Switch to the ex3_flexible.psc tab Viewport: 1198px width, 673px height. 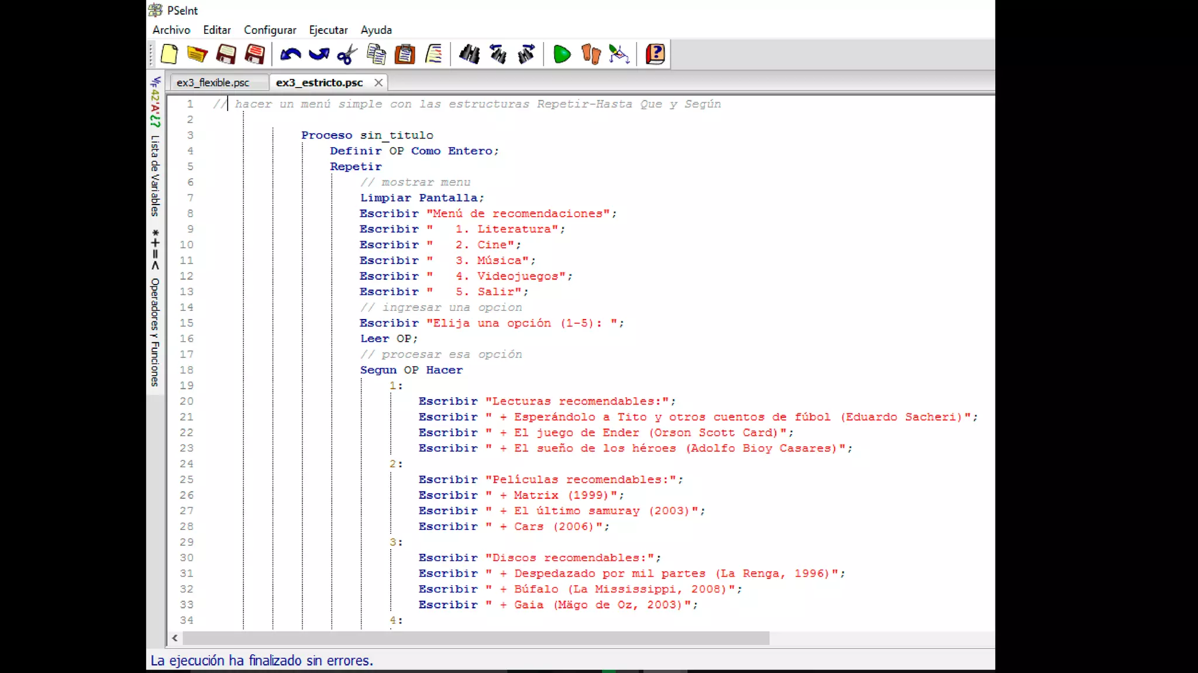[213, 83]
